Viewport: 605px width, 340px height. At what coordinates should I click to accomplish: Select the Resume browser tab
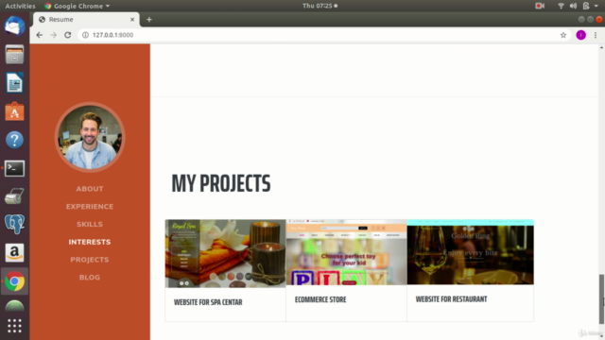(x=86, y=19)
